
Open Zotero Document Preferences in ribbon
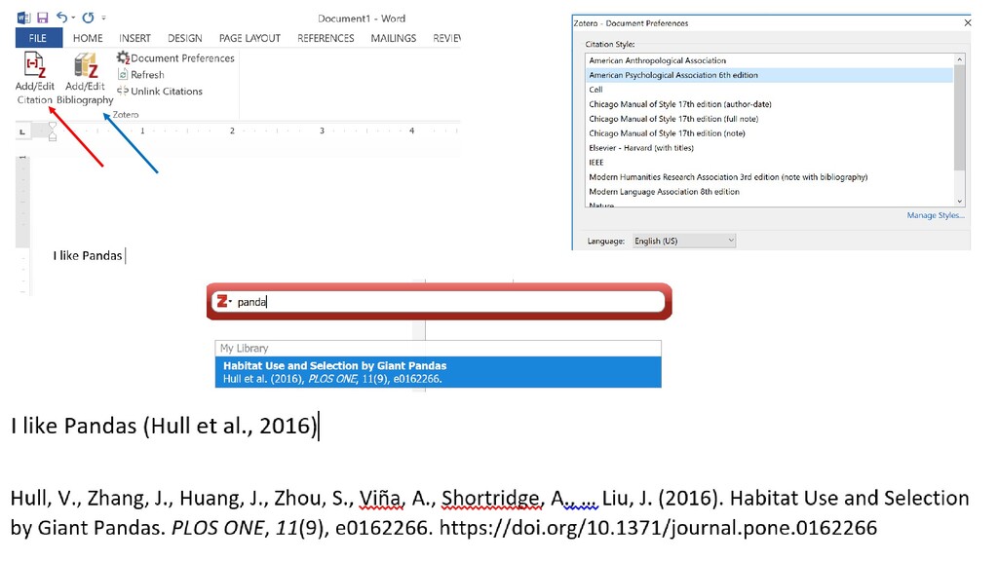(x=175, y=57)
